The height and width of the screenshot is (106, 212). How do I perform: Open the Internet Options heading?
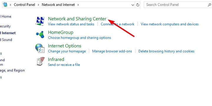pos(64,46)
